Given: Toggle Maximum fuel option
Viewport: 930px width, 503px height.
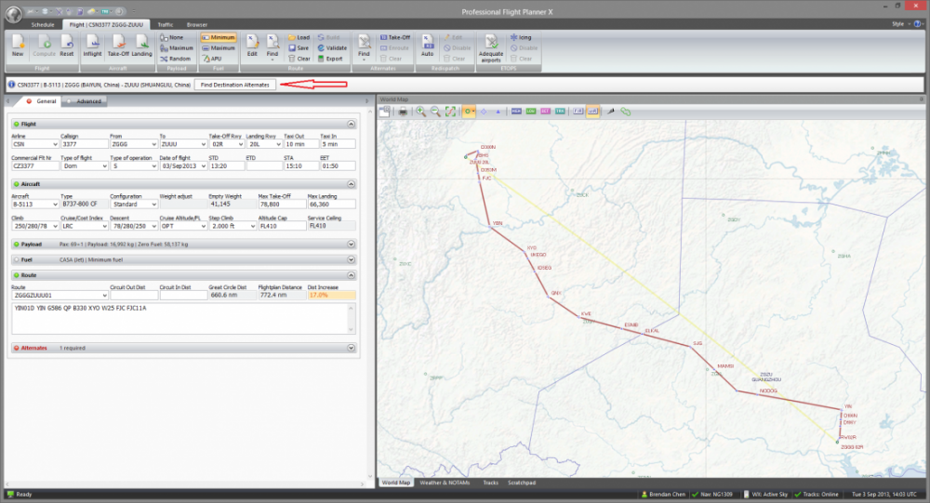Looking at the screenshot, I should click(219, 48).
